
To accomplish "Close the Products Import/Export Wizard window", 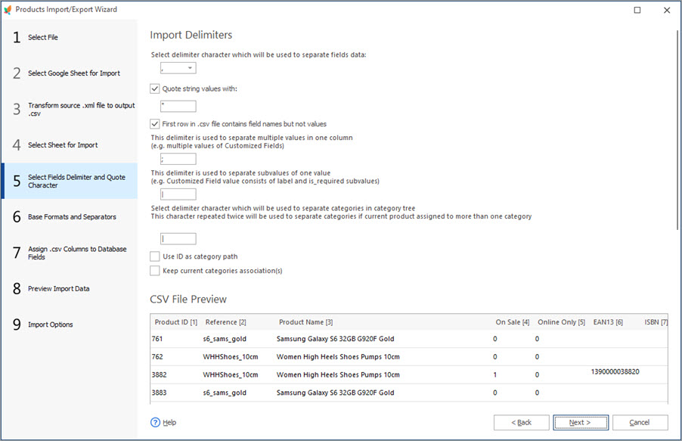I will (667, 10).
